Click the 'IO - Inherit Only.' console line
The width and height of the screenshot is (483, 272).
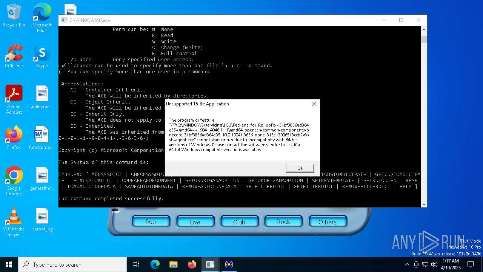[97, 114]
